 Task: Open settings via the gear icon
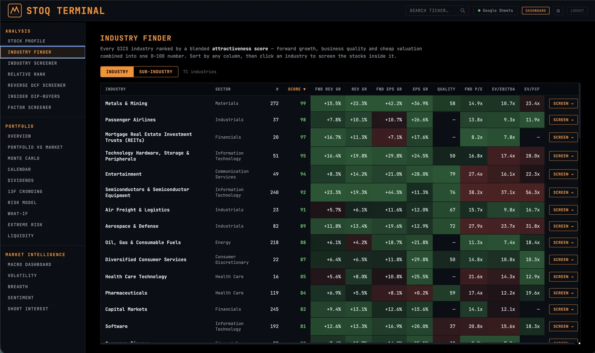pos(558,11)
